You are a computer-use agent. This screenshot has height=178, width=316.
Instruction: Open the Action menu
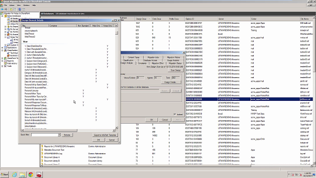point(12,5)
